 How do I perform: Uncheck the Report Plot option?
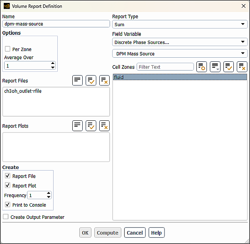(7, 185)
